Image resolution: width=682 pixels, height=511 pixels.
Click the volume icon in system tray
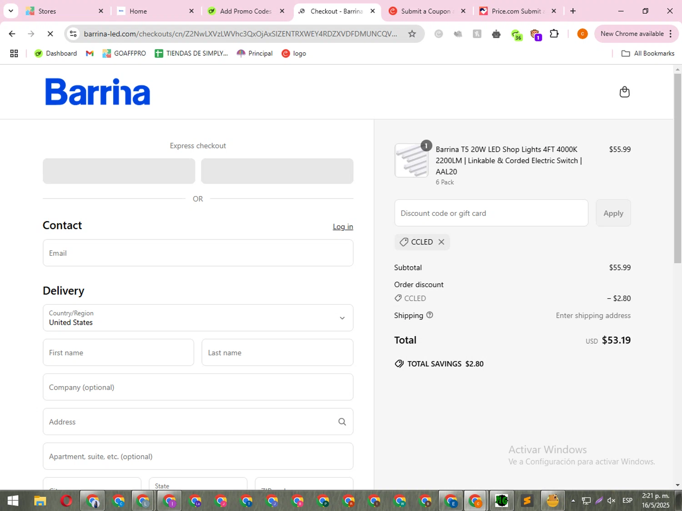point(612,501)
